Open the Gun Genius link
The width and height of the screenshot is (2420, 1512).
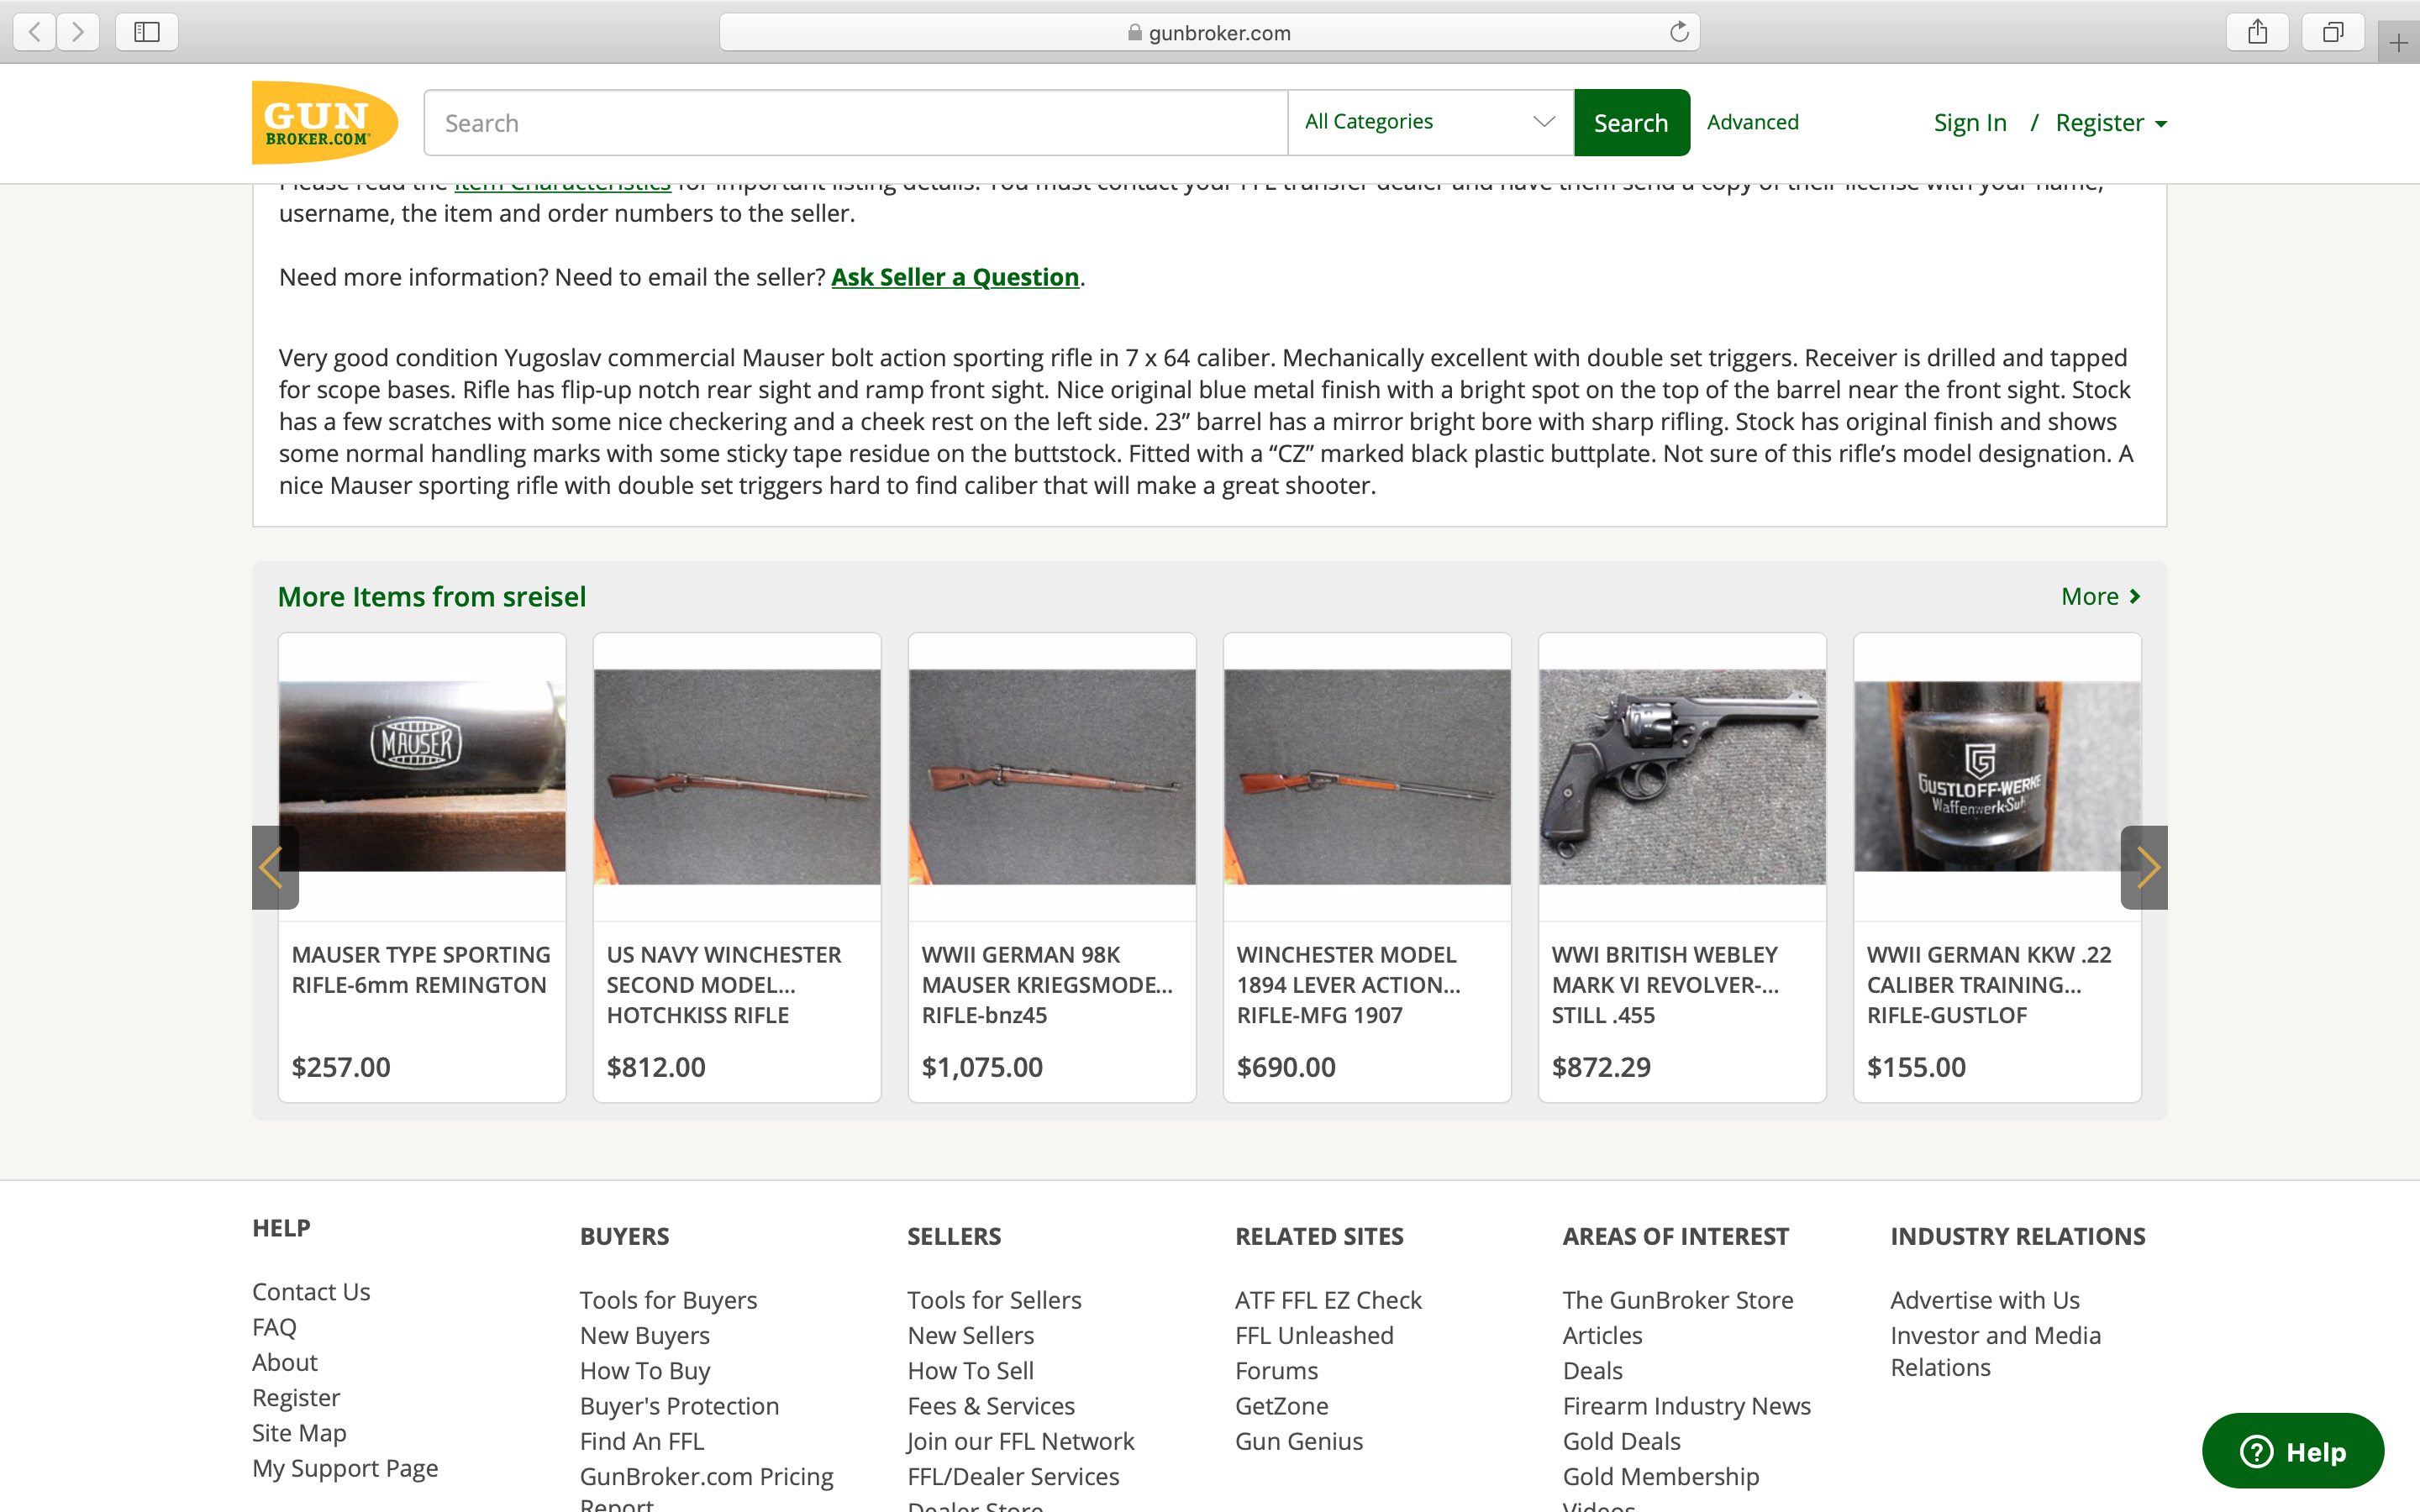tap(1299, 1441)
